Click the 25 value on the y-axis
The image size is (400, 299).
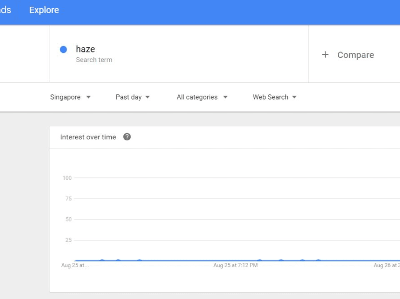tap(68, 240)
